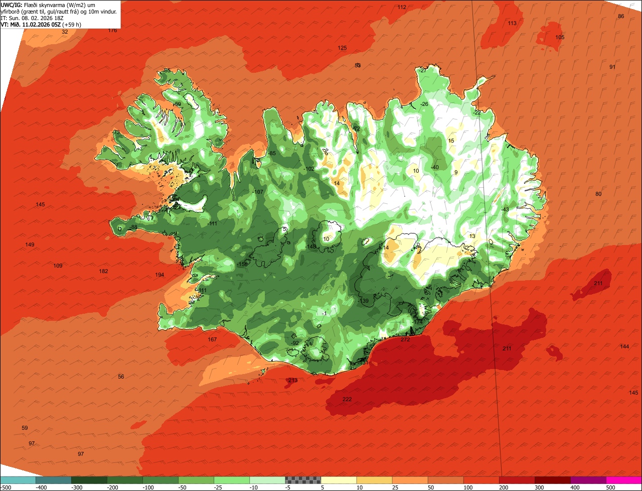This screenshot has width=642, height=491.
Task: Click the value 105 in the northeast sea
Action: point(560,38)
